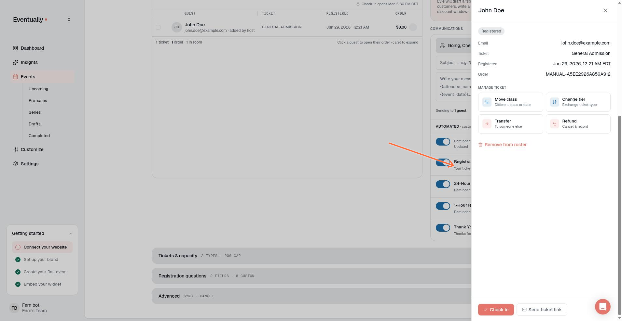Check in John Doe
The image size is (622, 321).
(x=496, y=310)
